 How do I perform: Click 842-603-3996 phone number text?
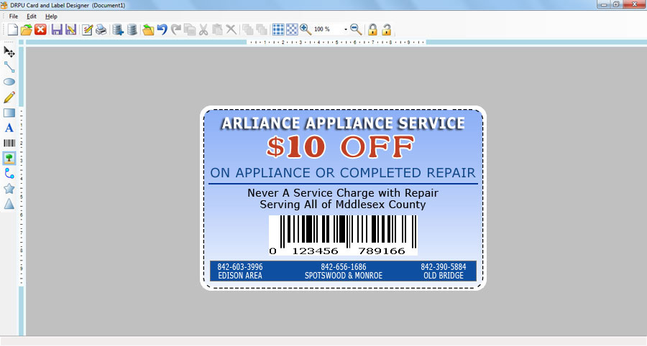(239, 266)
